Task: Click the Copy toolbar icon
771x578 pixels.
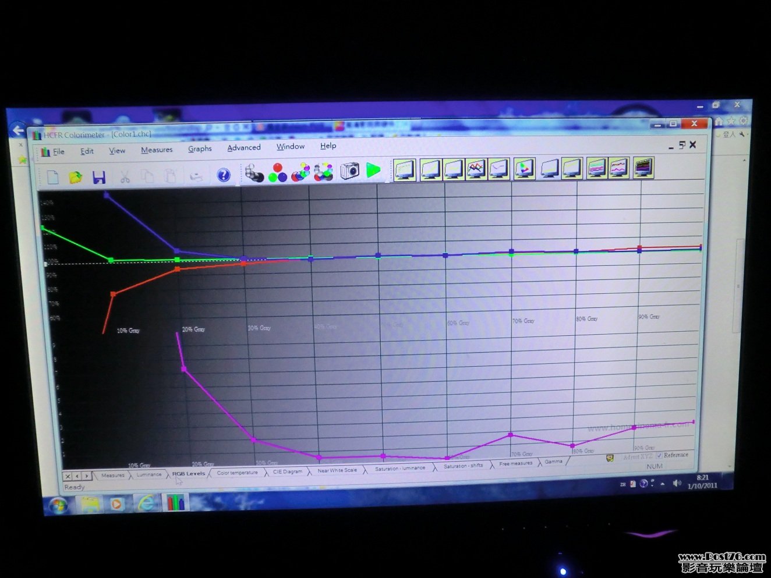Action: coord(147,176)
